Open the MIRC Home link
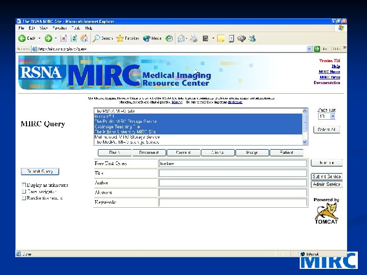367x275 pixels. pos(329,72)
